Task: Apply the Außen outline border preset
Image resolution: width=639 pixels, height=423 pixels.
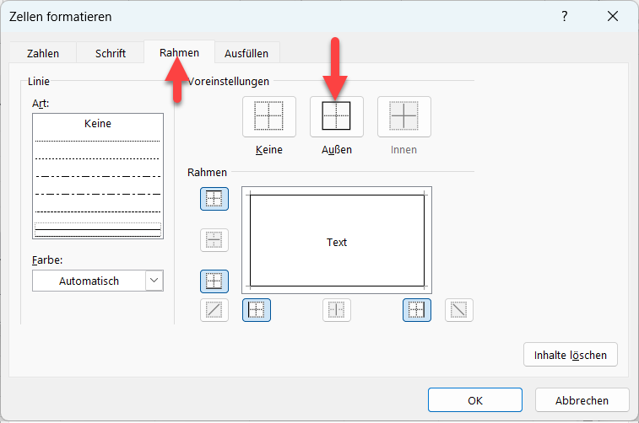Action: (x=336, y=116)
